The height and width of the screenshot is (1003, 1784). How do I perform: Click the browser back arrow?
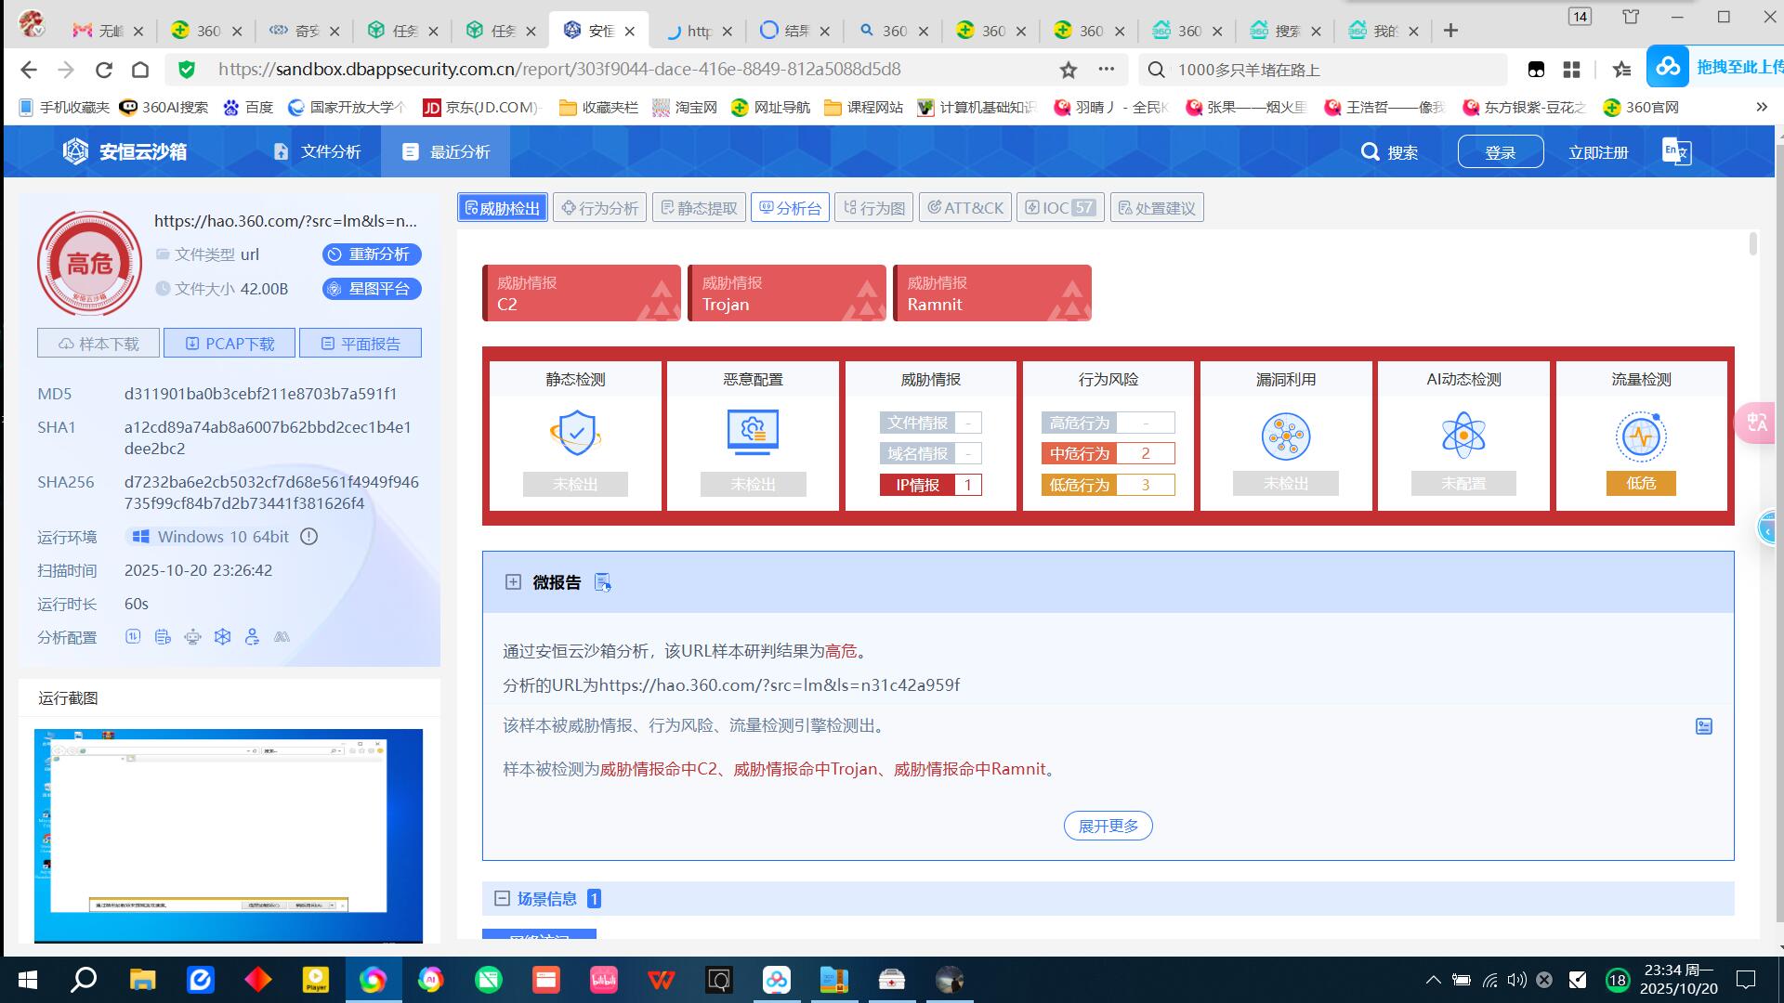28,70
